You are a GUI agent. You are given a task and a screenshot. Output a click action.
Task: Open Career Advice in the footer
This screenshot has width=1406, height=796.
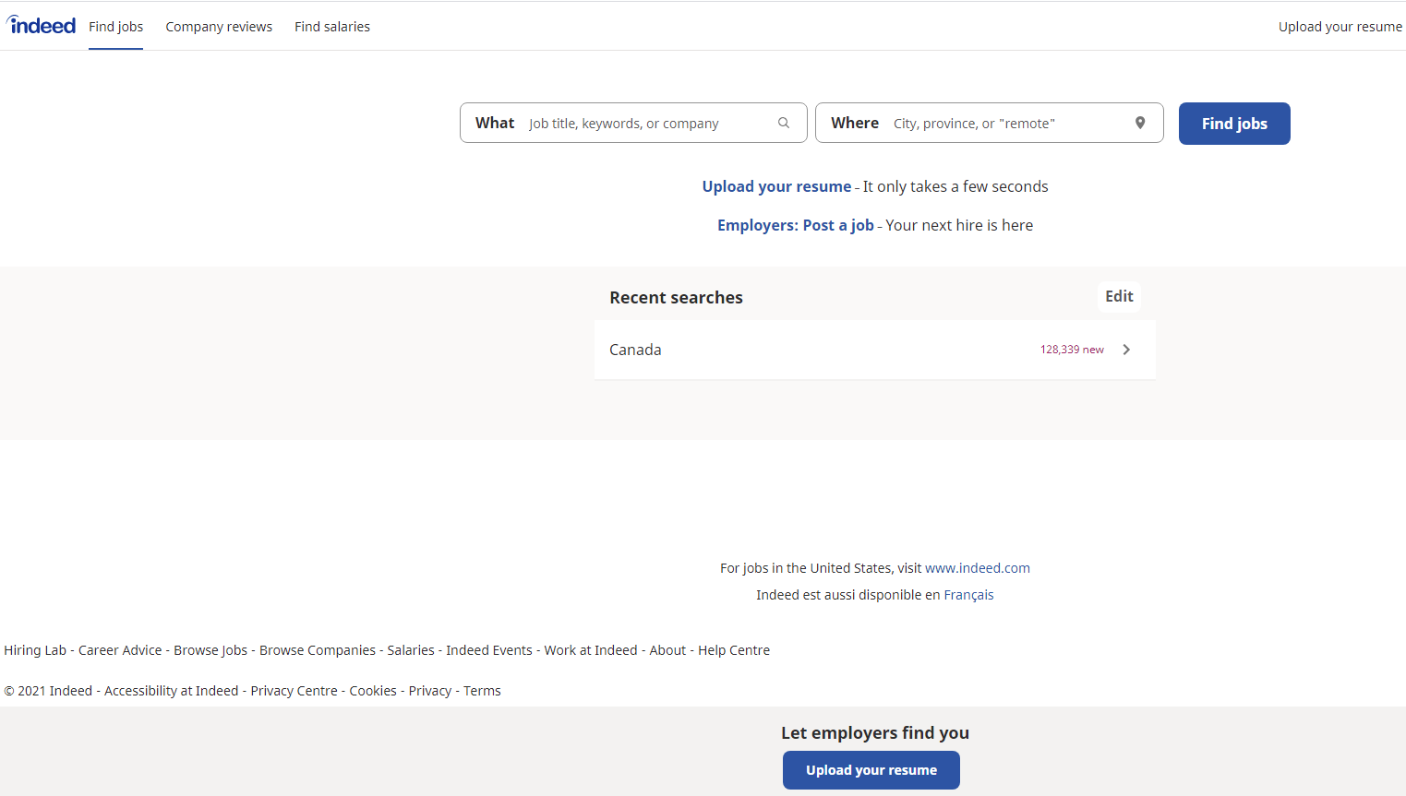point(120,650)
